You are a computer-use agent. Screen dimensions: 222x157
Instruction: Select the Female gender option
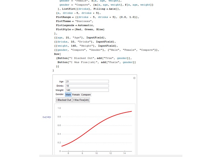(76, 95)
